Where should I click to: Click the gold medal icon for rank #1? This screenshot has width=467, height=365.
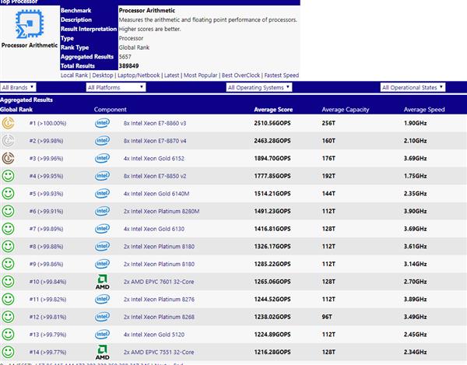coord(9,123)
